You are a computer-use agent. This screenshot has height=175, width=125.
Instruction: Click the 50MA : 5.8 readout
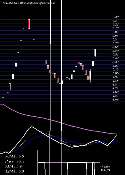click(x=14, y=156)
